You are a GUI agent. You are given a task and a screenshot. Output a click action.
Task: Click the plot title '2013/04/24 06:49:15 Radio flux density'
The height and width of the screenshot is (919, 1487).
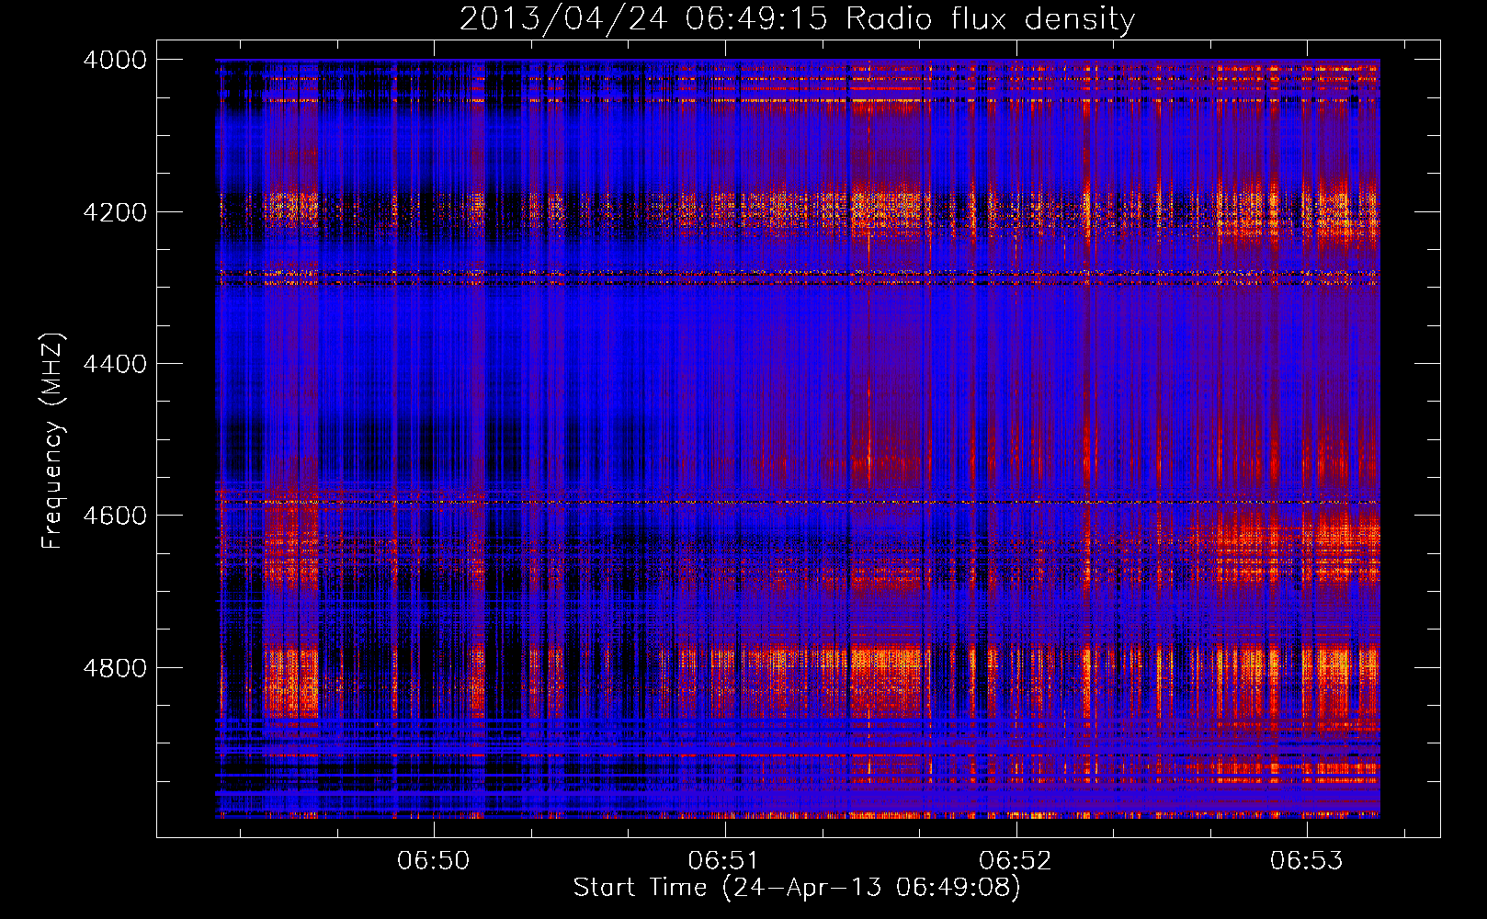797,19
